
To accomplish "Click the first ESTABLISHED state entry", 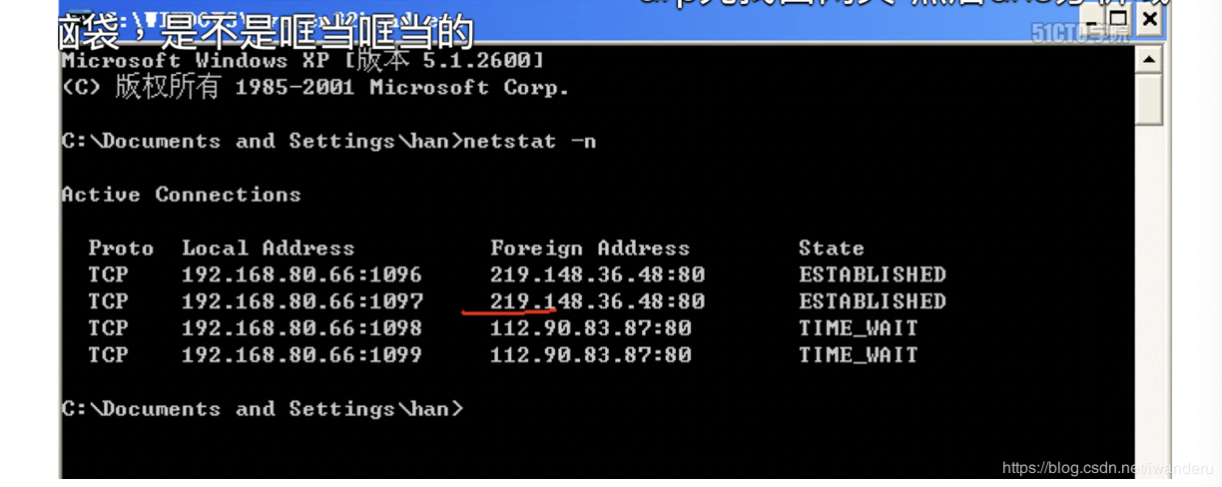I will (872, 274).
